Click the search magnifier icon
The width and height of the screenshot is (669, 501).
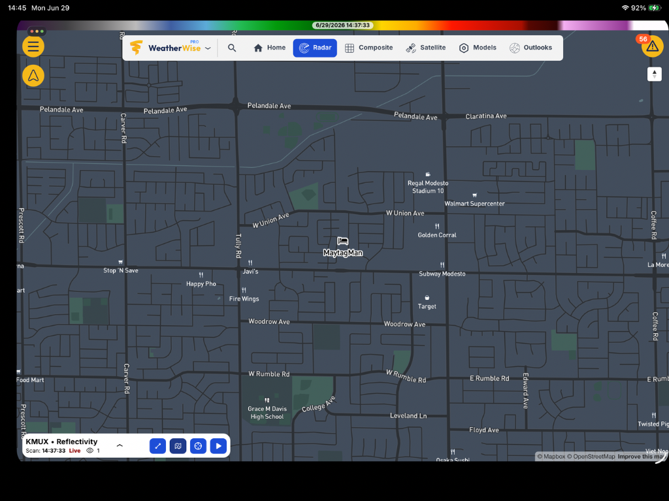[232, 48]
